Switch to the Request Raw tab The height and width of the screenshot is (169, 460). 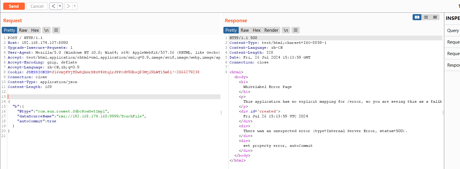coord(23,30)
